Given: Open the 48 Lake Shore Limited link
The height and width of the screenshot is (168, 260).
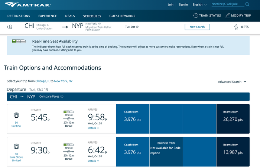Looking at the screenshot, I should pos(16,157).
